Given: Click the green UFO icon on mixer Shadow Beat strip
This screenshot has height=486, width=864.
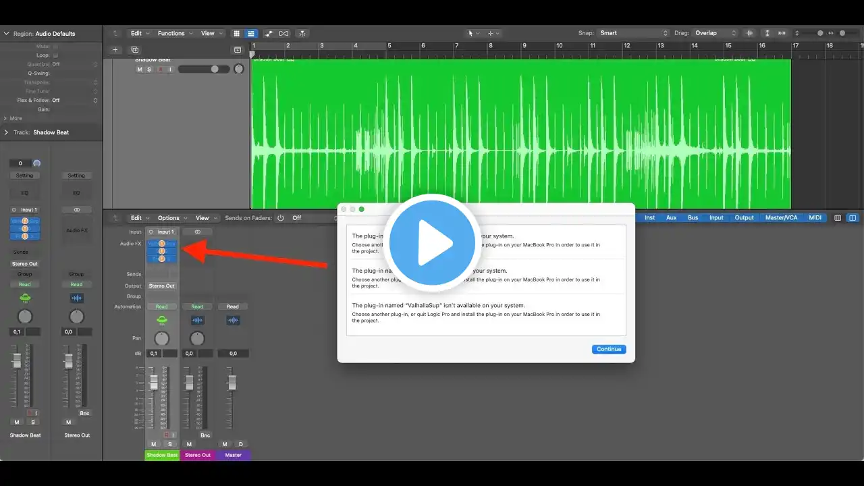Looking at the screenshot, I should click(162, 320).
